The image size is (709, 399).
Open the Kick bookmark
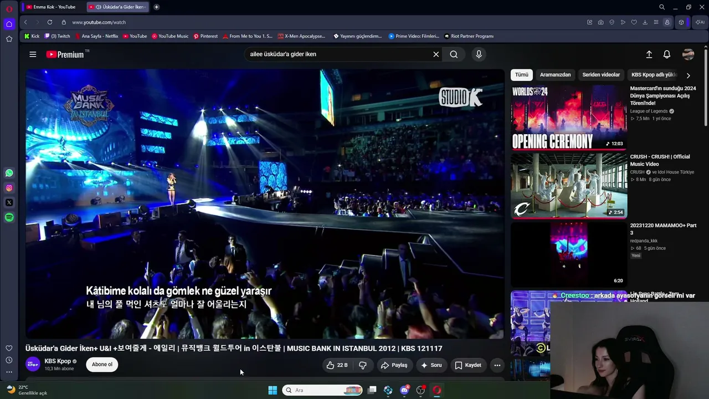(32, 36)
